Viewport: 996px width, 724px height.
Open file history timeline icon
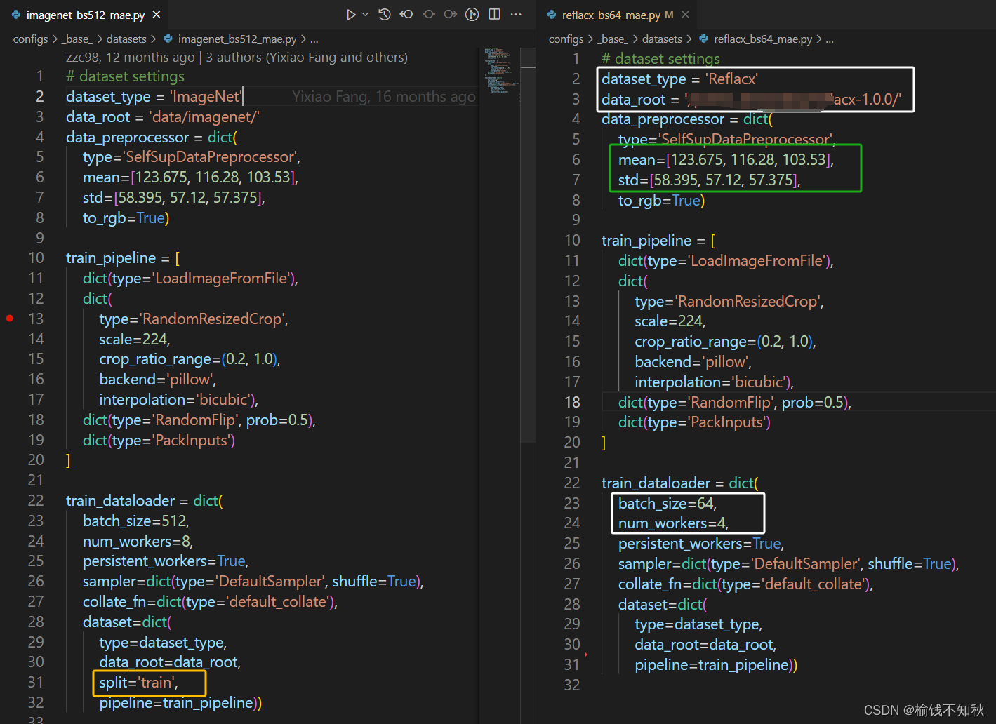[x=385, y=15]
